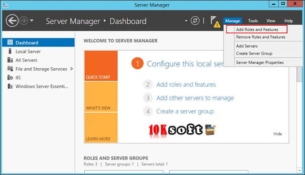Open Server Manager Properties
305x175 pixels.
[260, 63]
